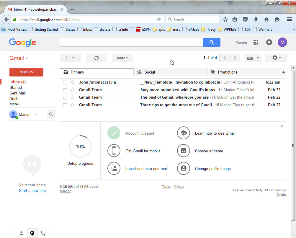
Task: Tick the checkbox for 'Three tips' email
Action: (65, 105)
